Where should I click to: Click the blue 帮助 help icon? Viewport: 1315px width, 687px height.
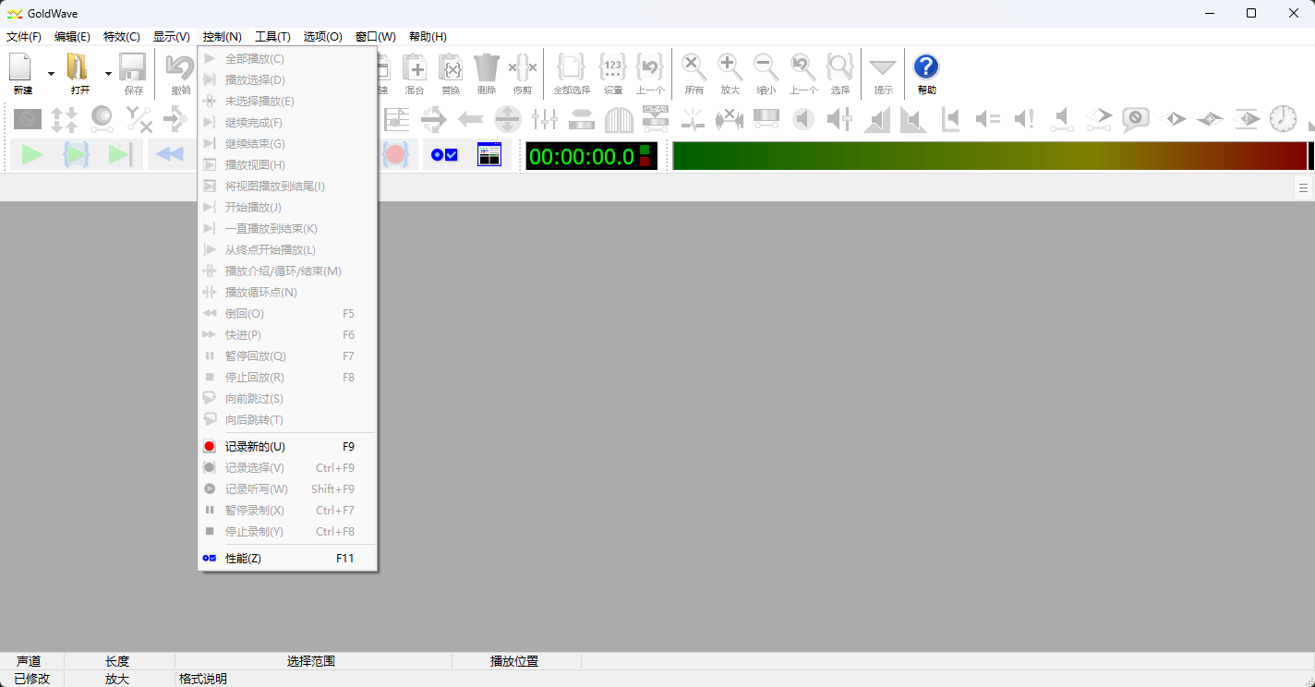tap(926, 66)
